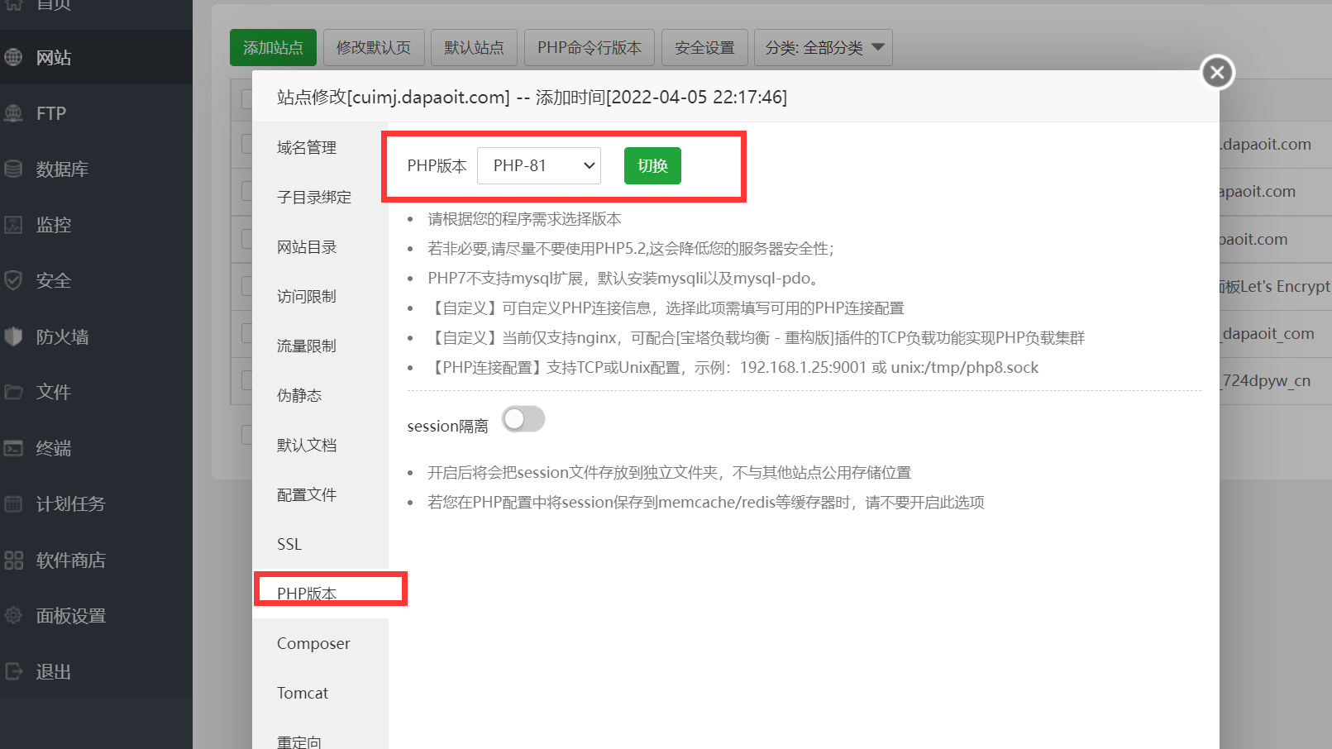Image resolution: width=1332 pixels, height=749 pixels.
Task: Click the 安全 shield check icon
Action: [13, 280]
